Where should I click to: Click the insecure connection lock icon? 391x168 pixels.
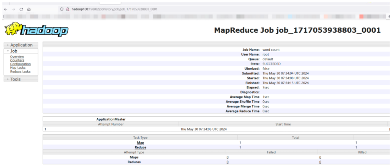68,9
